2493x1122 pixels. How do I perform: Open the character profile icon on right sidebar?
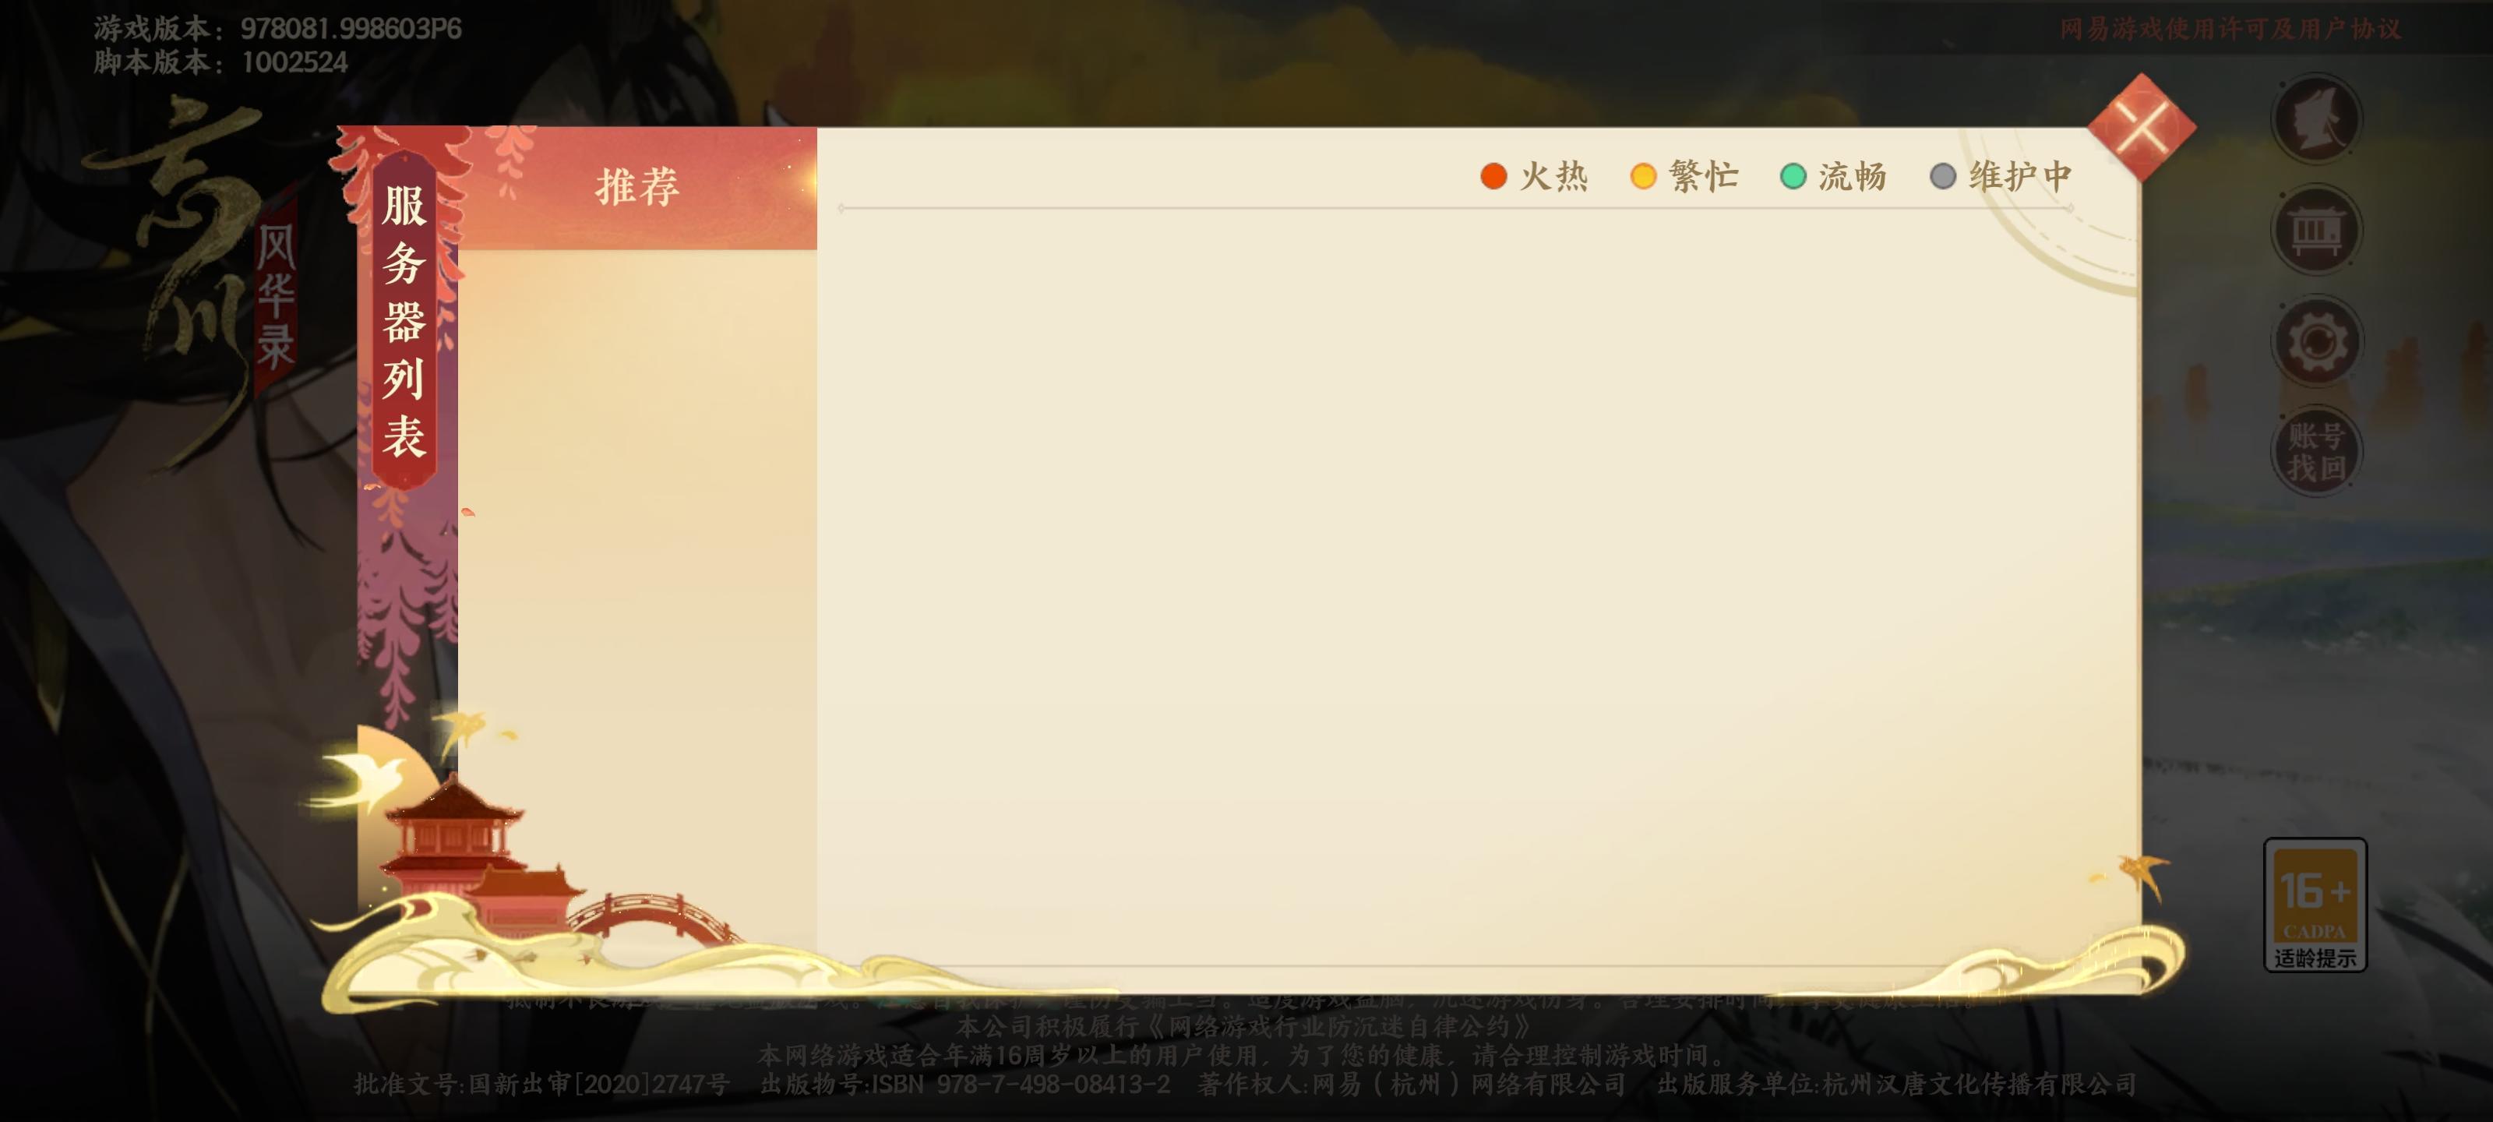(2316, 120)
